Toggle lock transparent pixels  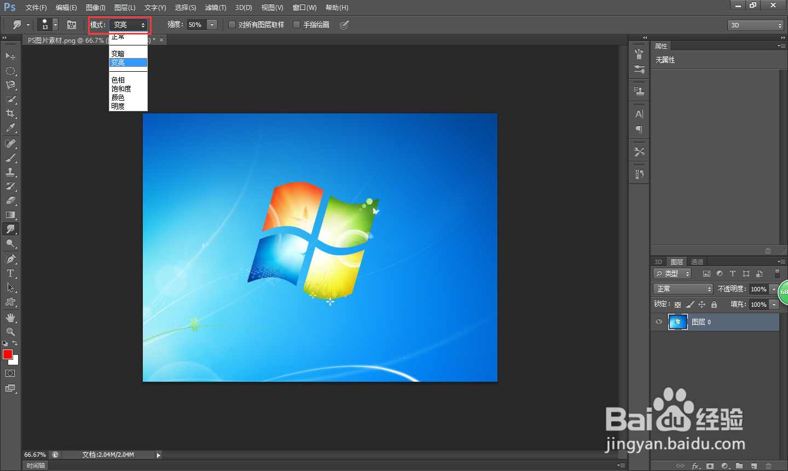click(x=677, y=305)
